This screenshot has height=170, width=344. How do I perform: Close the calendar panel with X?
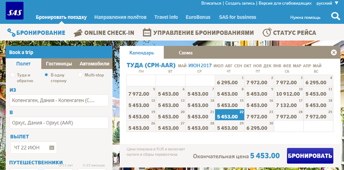point(334,53)
